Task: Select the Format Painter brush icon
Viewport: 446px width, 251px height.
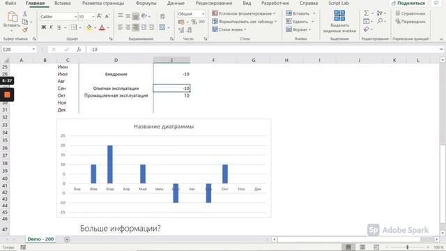Action: click(x=25, y=29)
